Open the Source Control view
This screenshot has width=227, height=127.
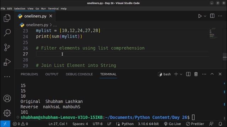pyautogui.click(x=7, y=47)
